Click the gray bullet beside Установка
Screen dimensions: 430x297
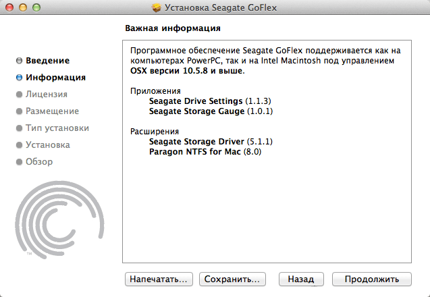coord(19,145)
